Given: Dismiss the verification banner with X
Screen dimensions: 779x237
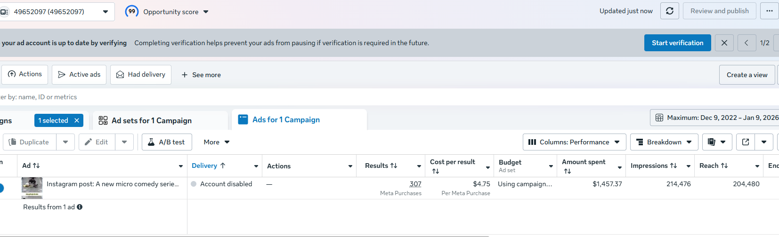Looking at the screenshot, I should [724, 43].
